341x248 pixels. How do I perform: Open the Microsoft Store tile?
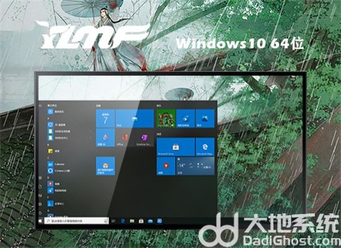175,147
